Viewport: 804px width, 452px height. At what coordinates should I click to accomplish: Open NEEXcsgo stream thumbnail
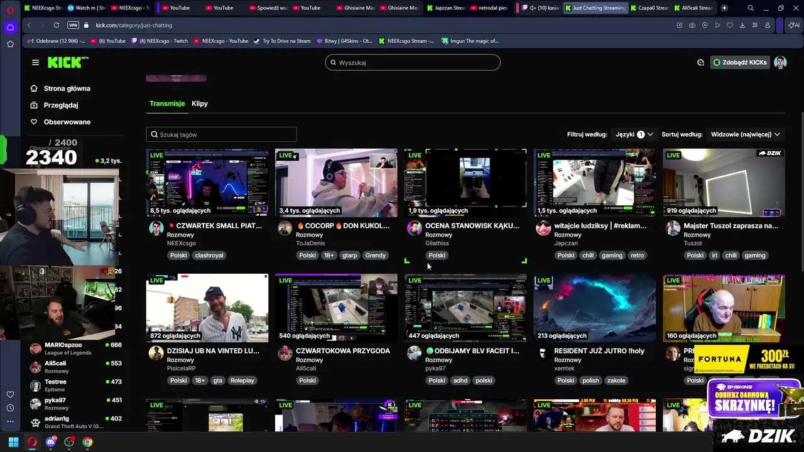[x=207, y=183]
